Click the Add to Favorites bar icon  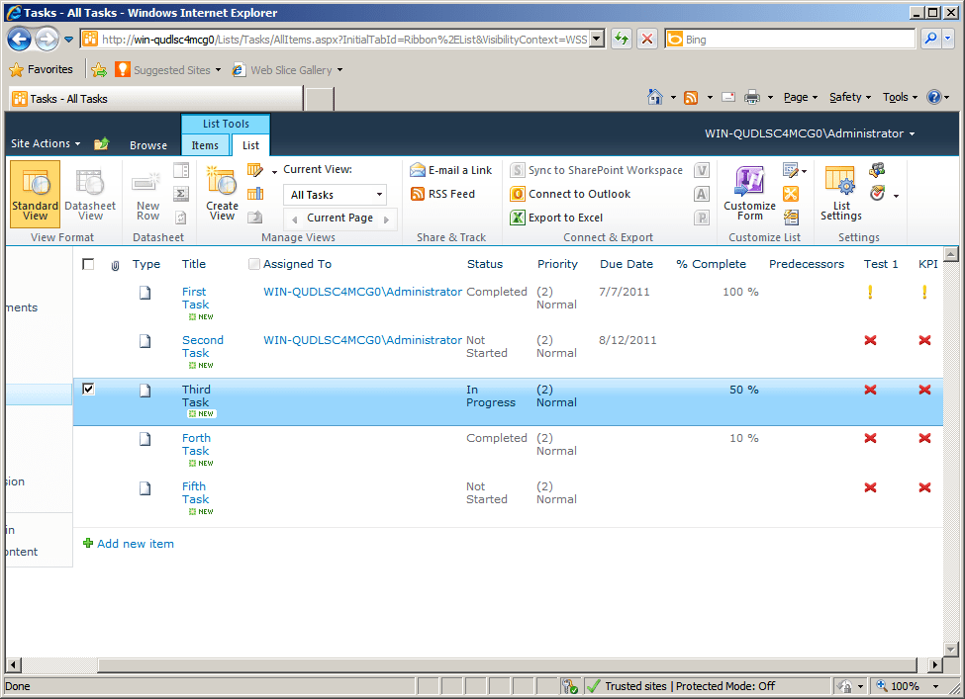click(98, 70)
